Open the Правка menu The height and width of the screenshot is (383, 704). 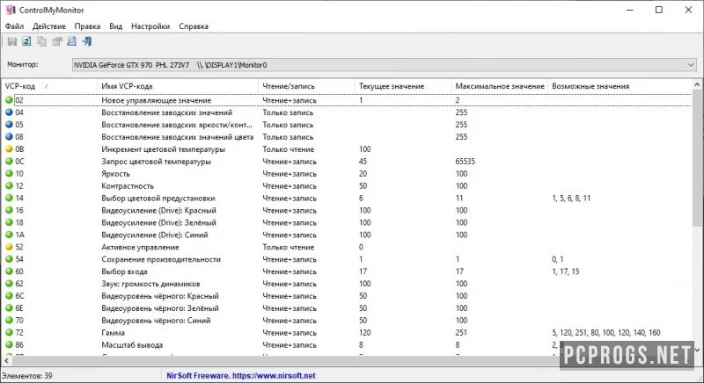pos(87,26)
